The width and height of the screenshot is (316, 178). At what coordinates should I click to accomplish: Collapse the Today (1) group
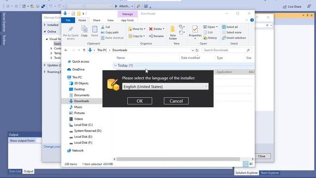[x=115, y=65]
